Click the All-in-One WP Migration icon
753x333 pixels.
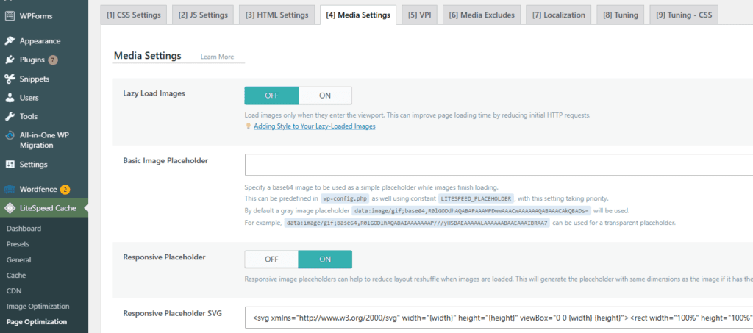[x=10, y=135]
